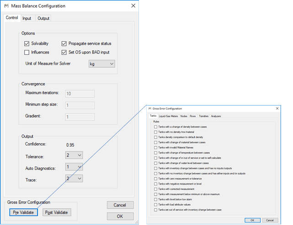Open the Tolerance dropdown
The height and width of the screenshot is (225, 293).
(x=74, y=155)
